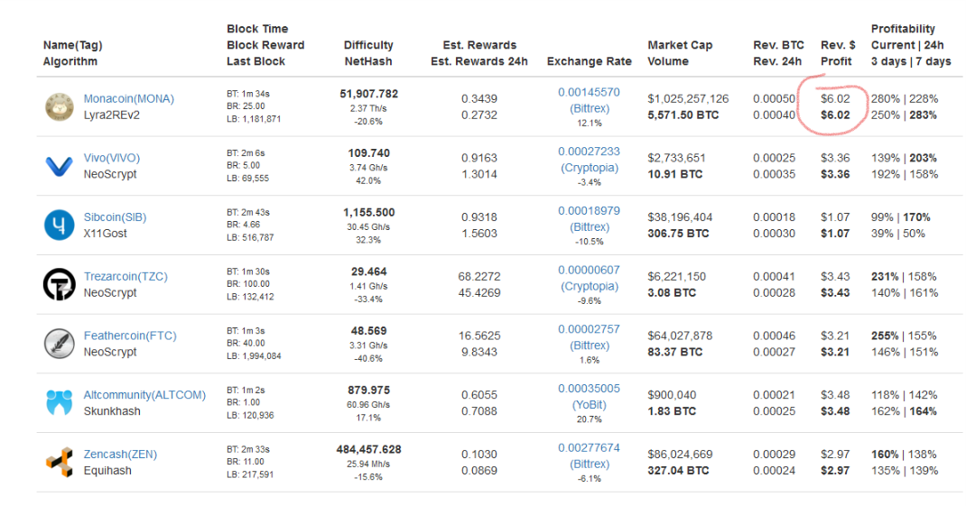Click the blue Vivo checkmark logo
The width and height of the screenshot is (966, 506).
pos(60,166)
